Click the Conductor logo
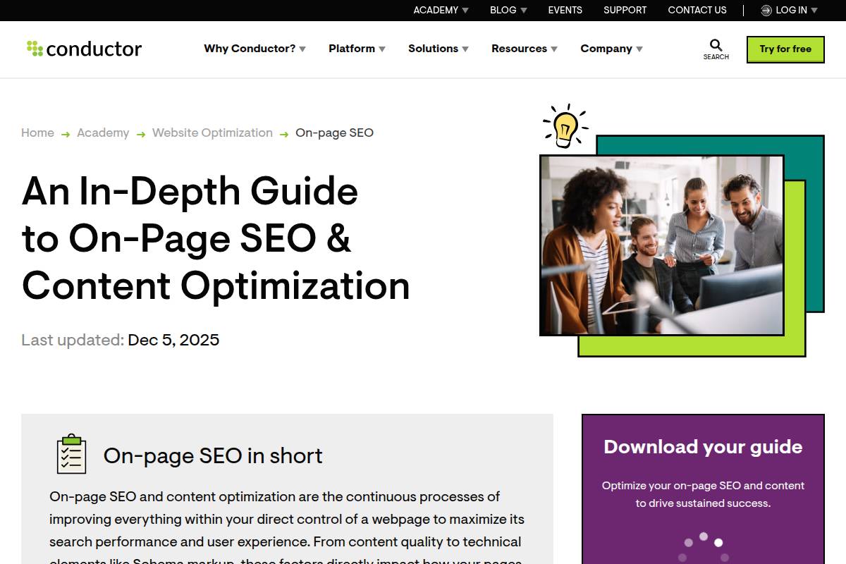The width and height of the screenshot is (846, 564). [84, 49]
